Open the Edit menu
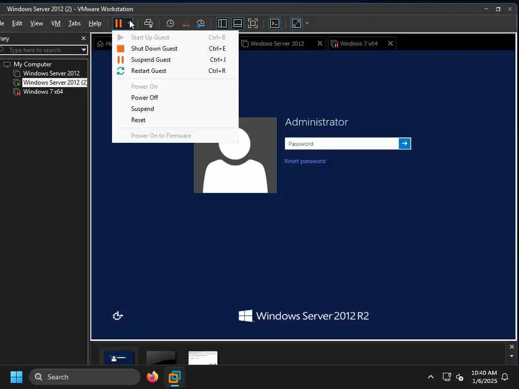Image resolution: width=519 pixels, height=389 pixels. click(17, 23)
